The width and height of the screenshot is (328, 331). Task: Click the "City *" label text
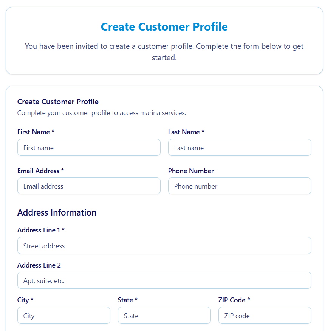(x=25, y=300)
